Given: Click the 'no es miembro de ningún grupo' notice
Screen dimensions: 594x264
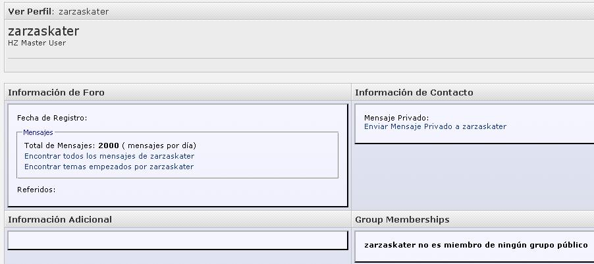Looking at the screenshot, I should 475,245.
